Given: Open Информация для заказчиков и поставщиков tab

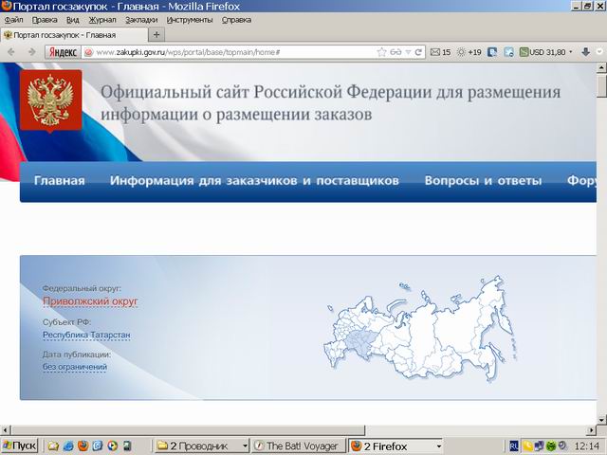Looking at the screenshot, I should click(254, 181).
